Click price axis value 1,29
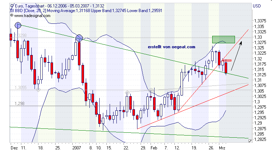Screen dimensions: 272x154 click(x=258, y=123)
